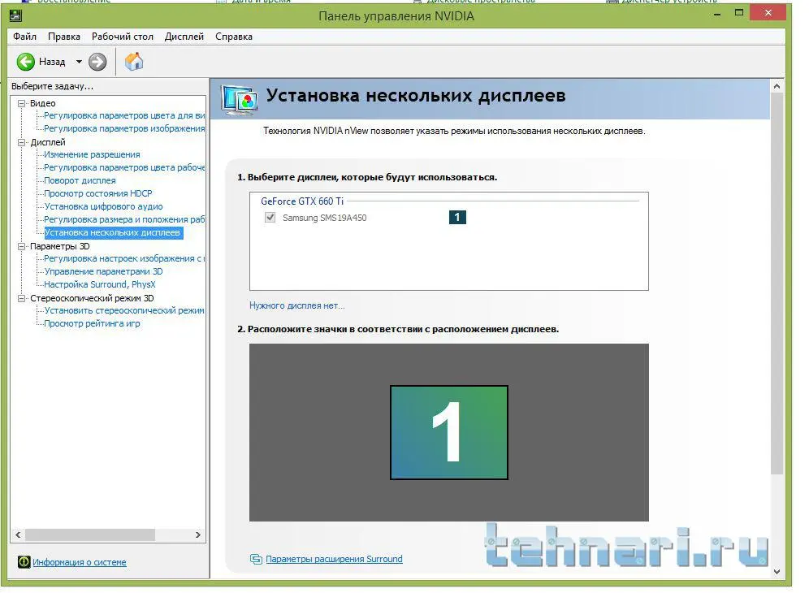809x593 pixels.
Task: Open the Дисплей menu
Action: point(184,37)
